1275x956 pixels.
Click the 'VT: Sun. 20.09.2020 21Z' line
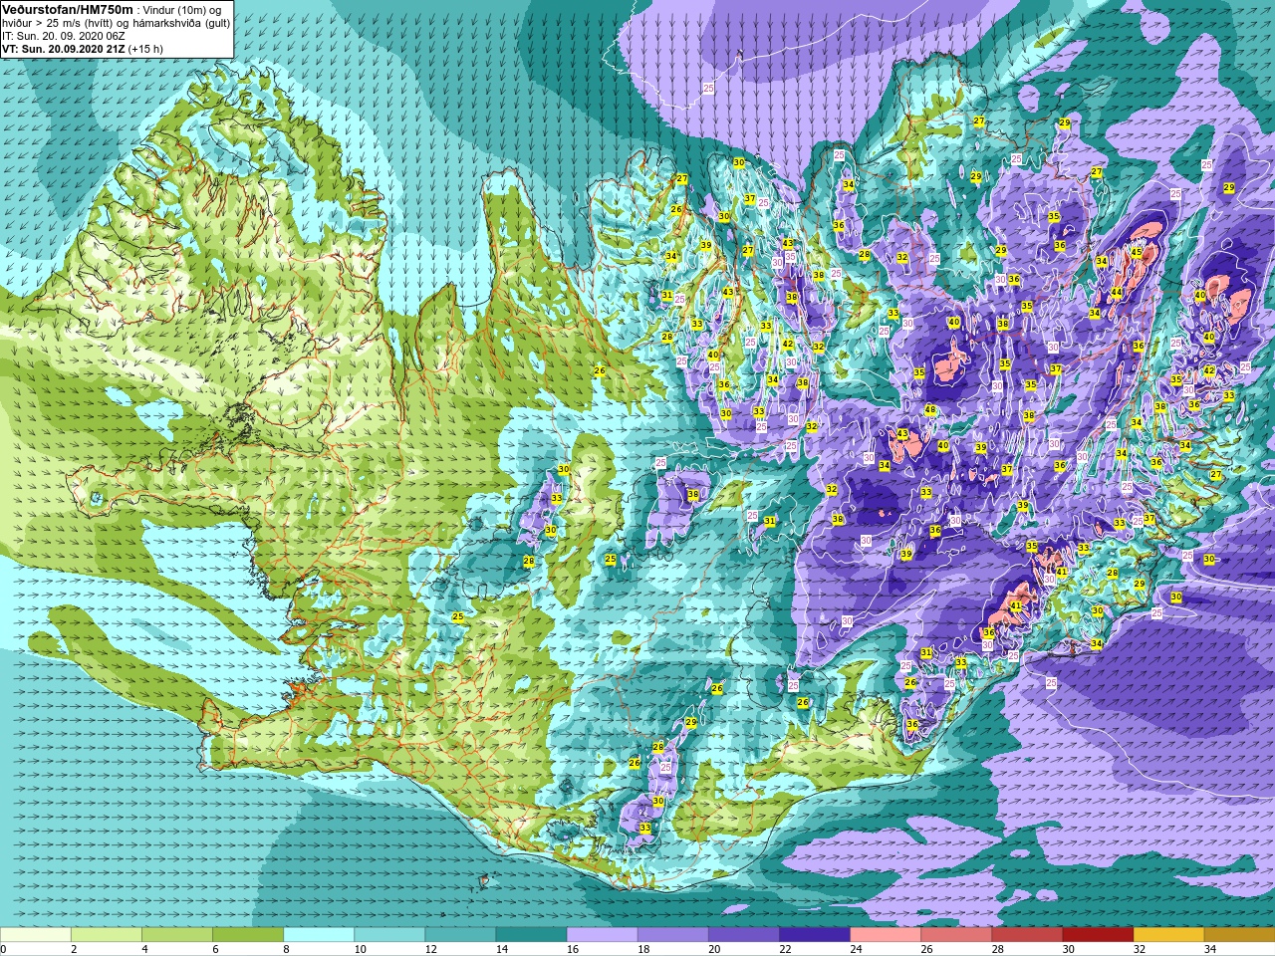pos(64,48)
